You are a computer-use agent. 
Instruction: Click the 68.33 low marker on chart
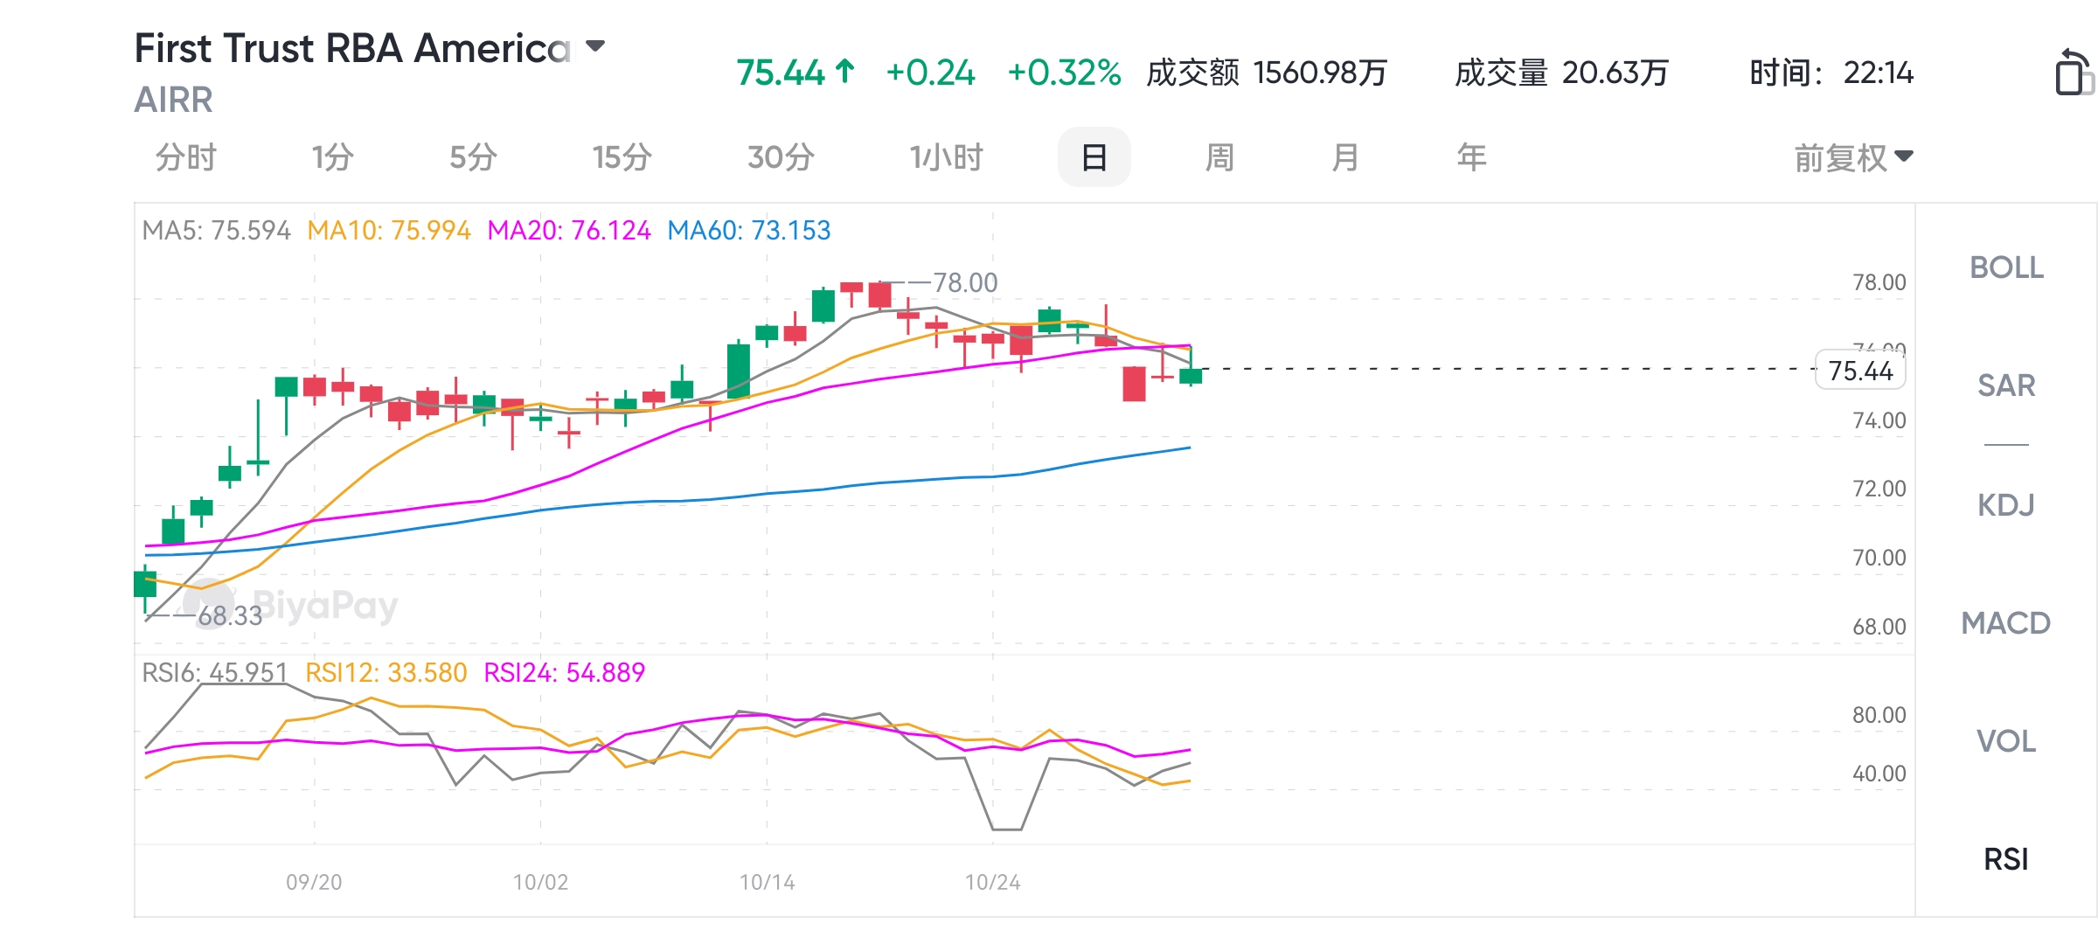[x=230, y=616]
